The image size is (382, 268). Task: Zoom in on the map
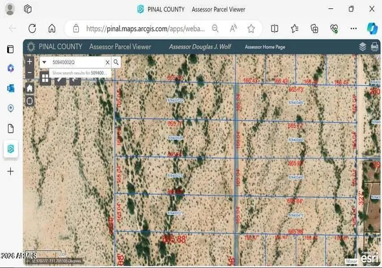pos(29,61)
